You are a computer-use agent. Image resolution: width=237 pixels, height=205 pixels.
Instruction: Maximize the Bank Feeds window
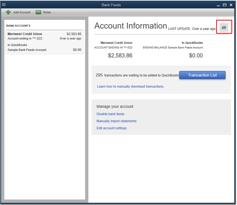click(x=225, y=5)
